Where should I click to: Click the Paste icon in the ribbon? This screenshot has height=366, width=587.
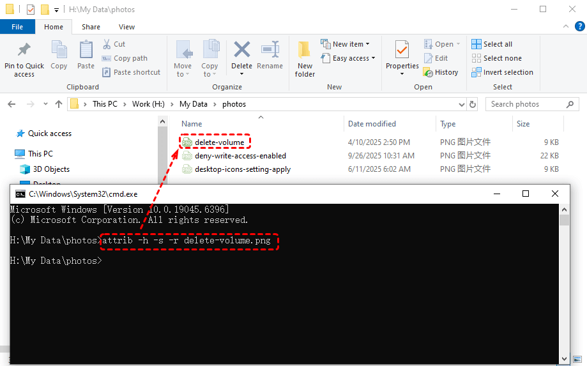[86, 50]
